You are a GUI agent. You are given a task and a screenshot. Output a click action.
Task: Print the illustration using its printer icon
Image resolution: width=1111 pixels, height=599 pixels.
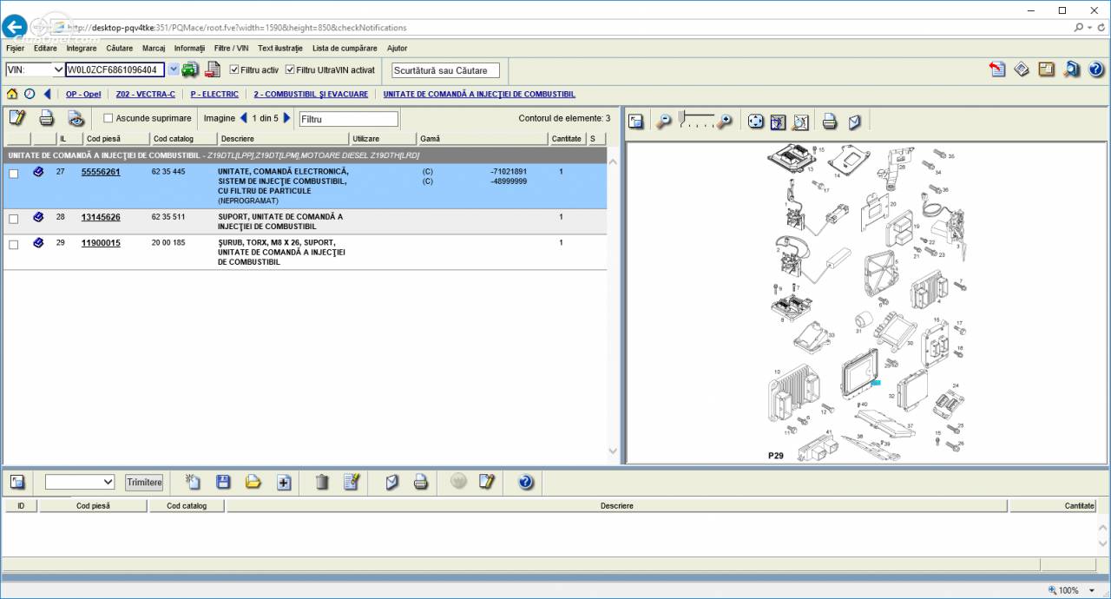tap(830, 122)
